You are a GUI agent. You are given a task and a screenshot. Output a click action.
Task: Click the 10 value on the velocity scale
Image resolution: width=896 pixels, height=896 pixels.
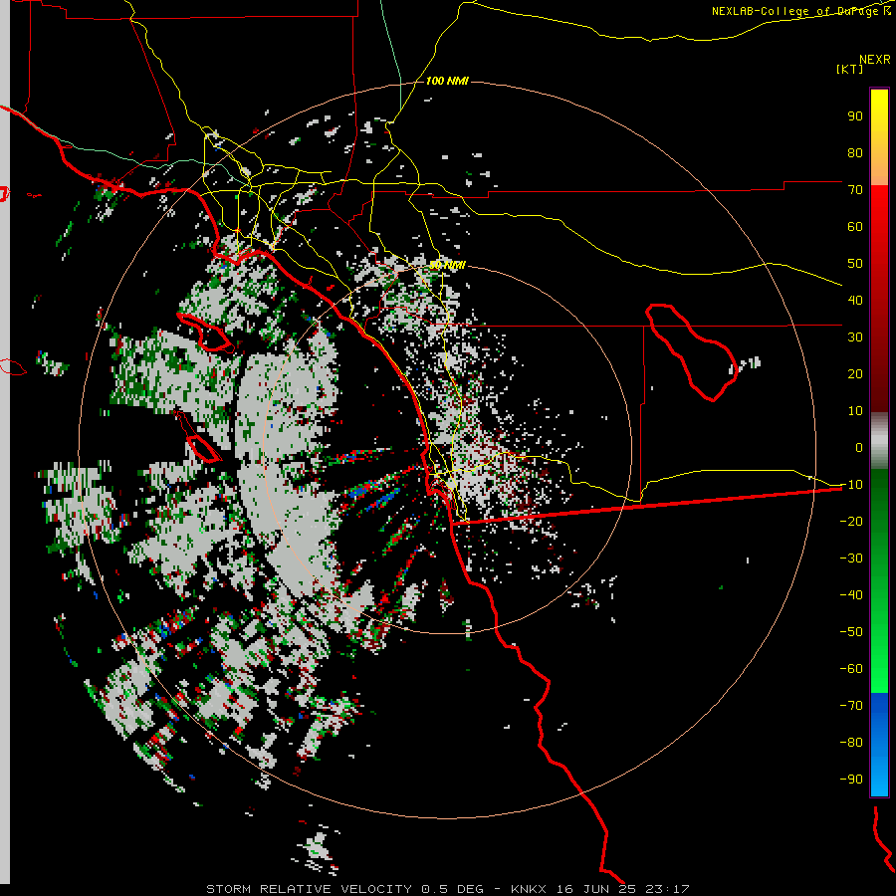[x=855, y=411]
